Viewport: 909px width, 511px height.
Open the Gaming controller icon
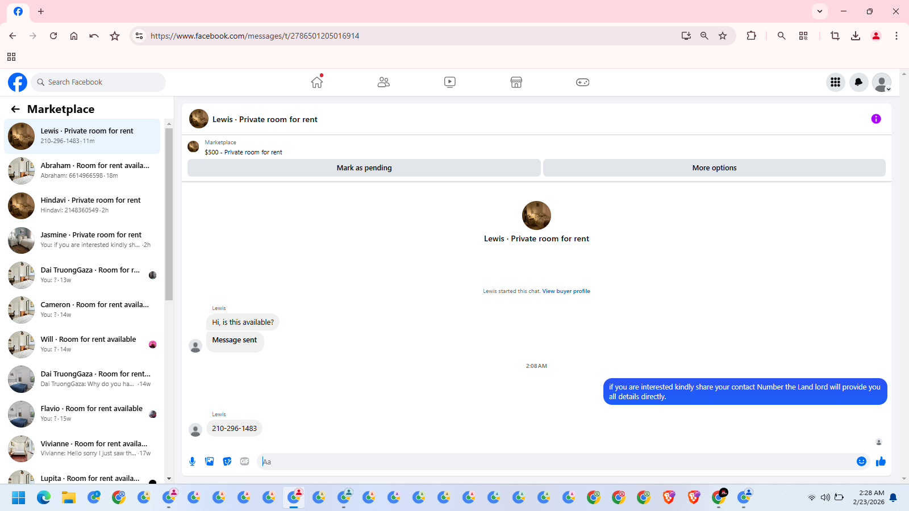583,82
